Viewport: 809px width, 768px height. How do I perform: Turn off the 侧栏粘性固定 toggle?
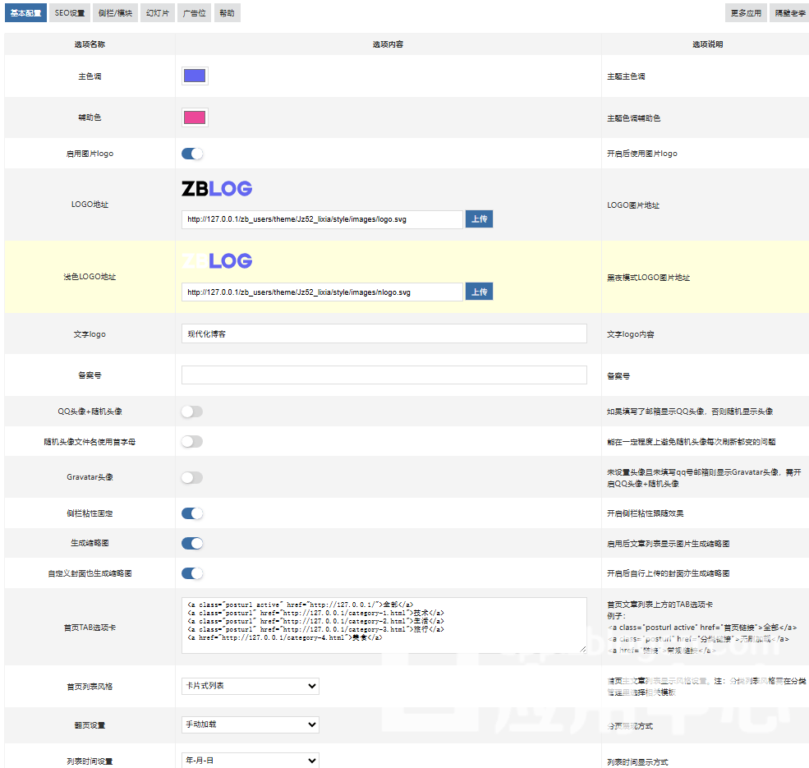192,513
